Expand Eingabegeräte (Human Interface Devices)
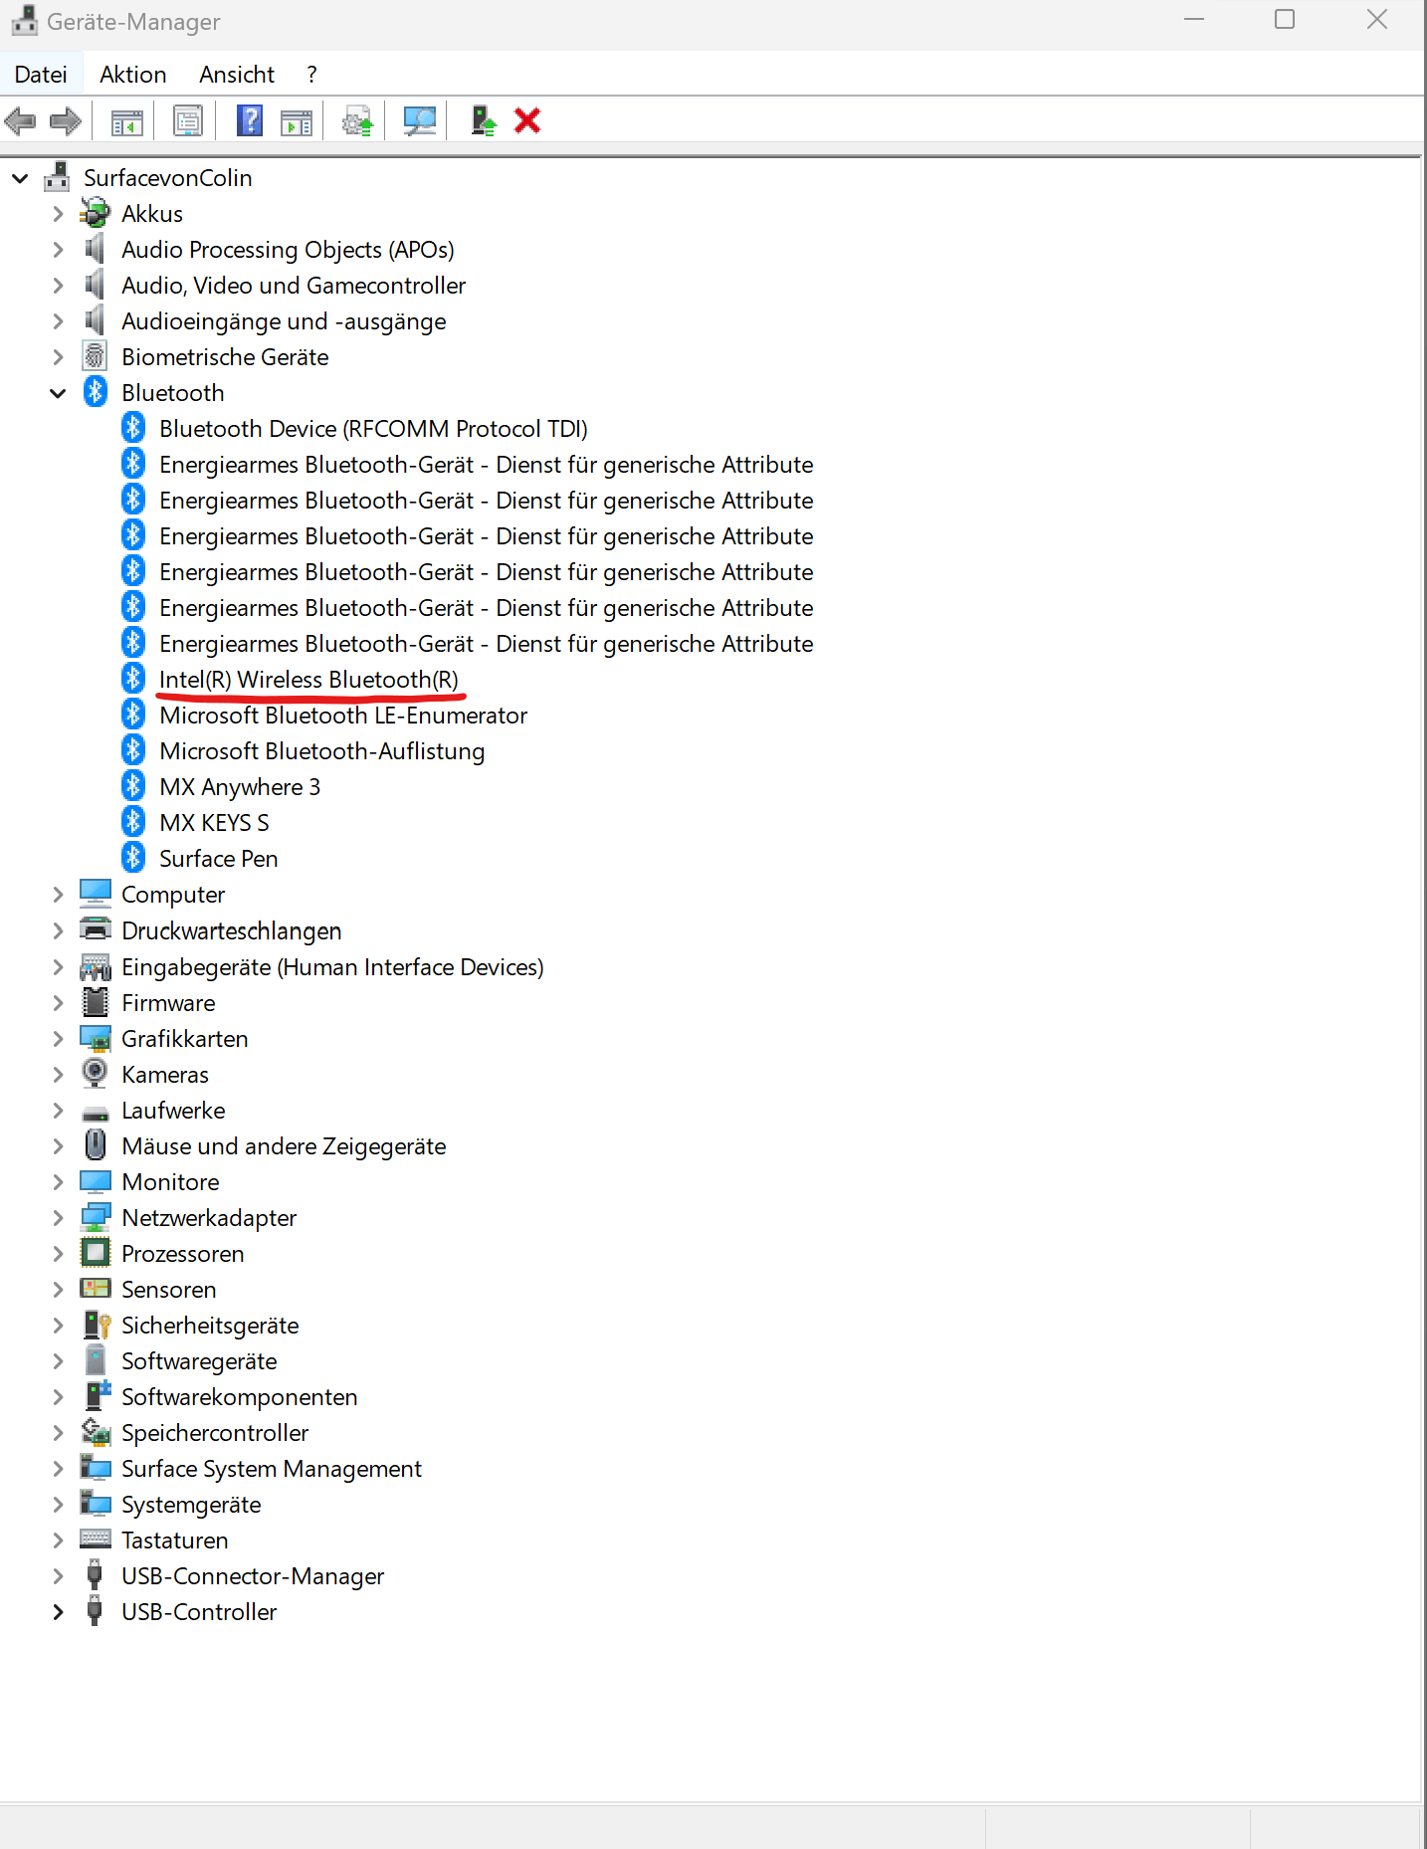 pyautogui.click(x=58, y=967)
